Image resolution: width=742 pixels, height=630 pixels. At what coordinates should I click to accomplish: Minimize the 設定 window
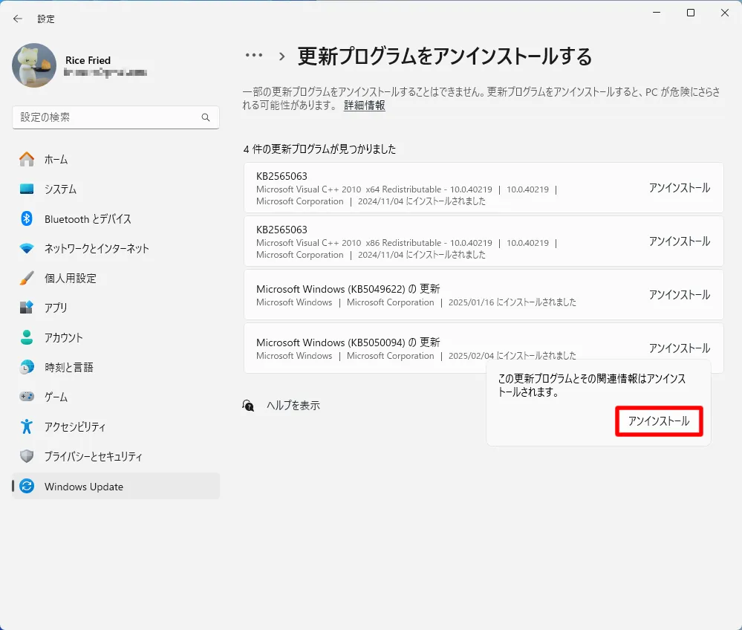click(657, 13)
